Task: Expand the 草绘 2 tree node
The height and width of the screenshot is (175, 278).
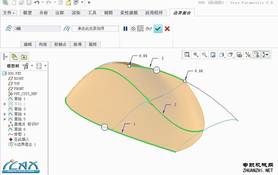Action: [5, 104]
